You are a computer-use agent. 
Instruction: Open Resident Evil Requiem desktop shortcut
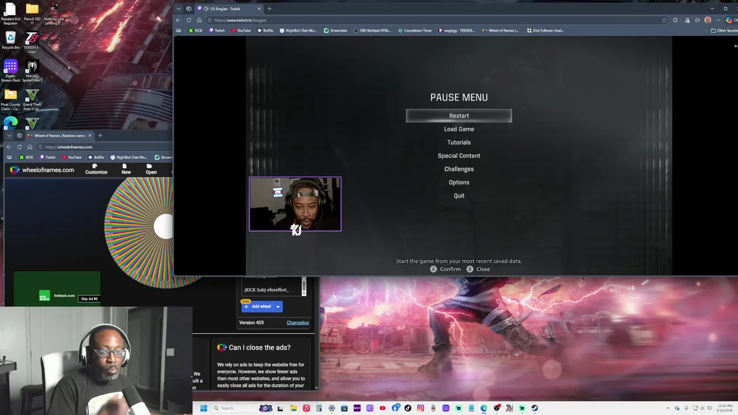pyautogui.click(x=10, y=14)
